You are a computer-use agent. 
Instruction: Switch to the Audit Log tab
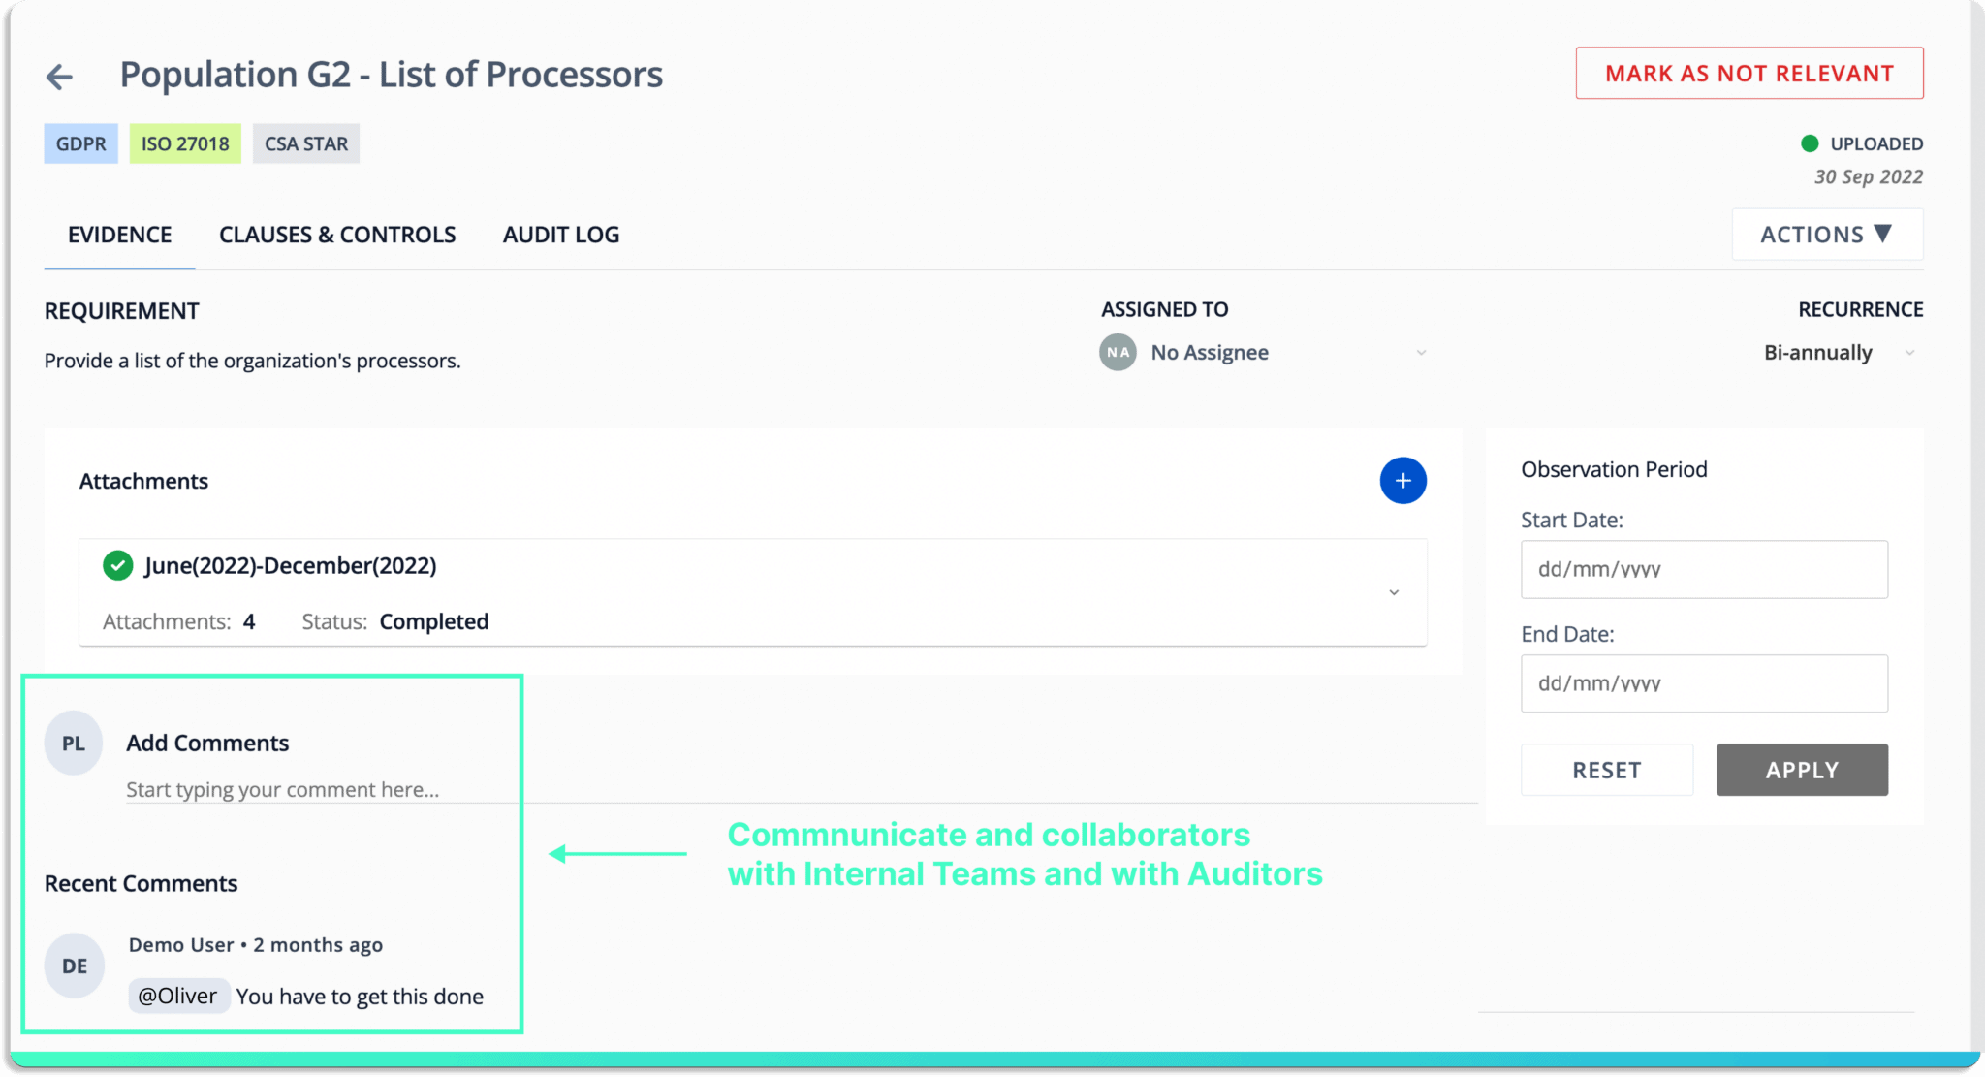click(x=561, y=235)
